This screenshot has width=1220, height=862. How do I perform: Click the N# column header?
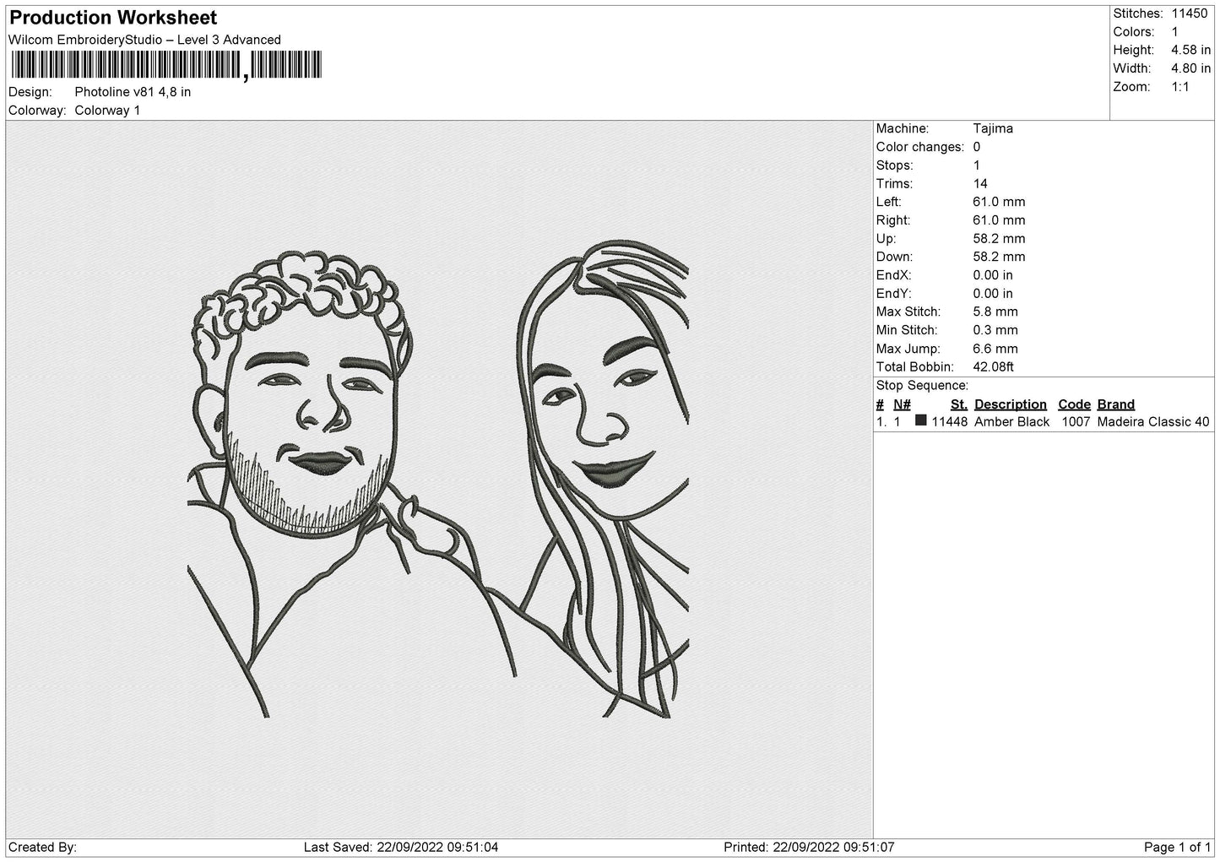tap(902, 404)
